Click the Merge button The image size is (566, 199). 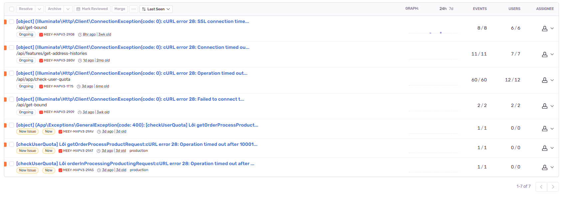point(119,9)
